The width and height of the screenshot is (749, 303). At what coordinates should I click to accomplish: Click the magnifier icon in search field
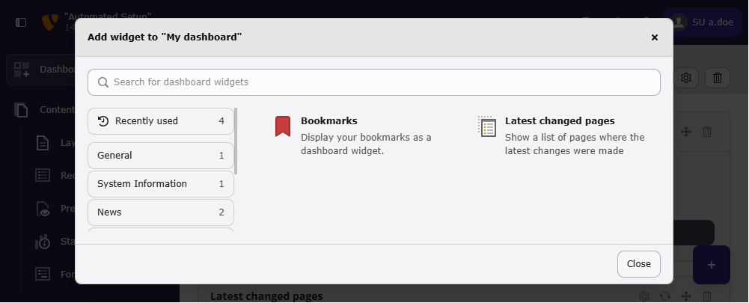point(103,82)
